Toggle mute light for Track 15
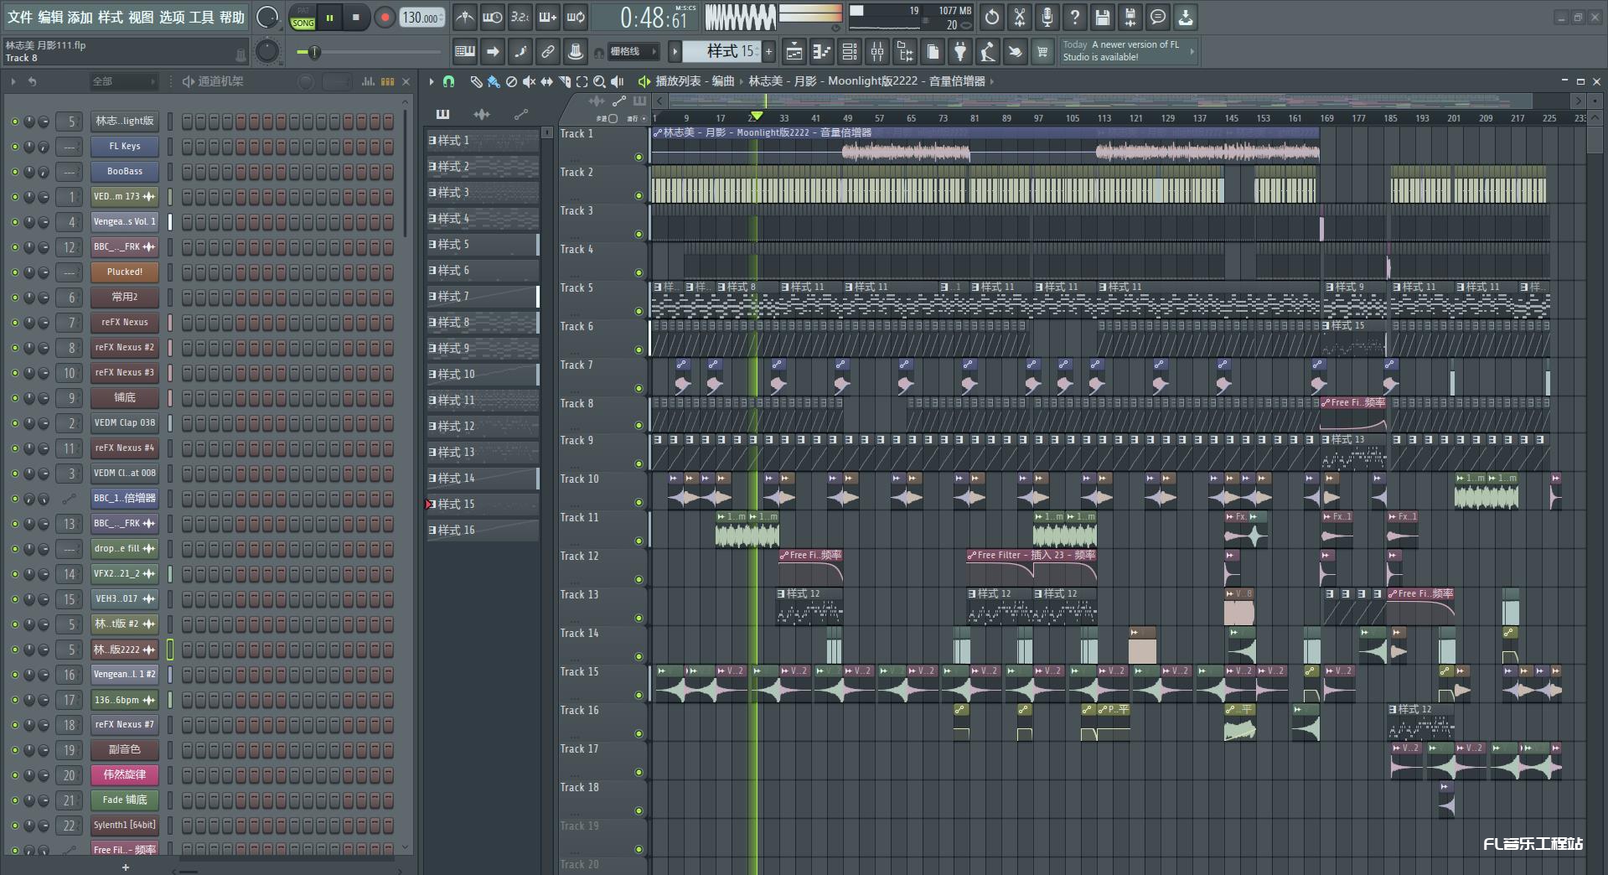 tap(639, 695)
